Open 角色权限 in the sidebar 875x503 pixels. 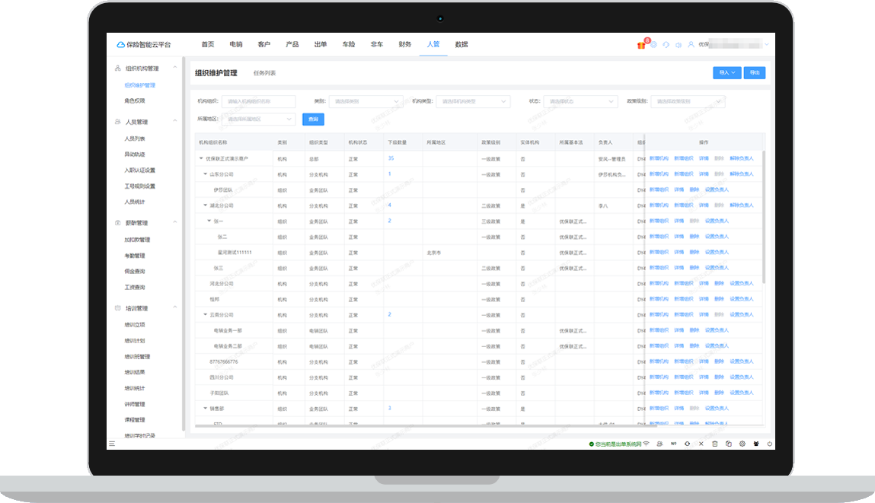[135, 101]
